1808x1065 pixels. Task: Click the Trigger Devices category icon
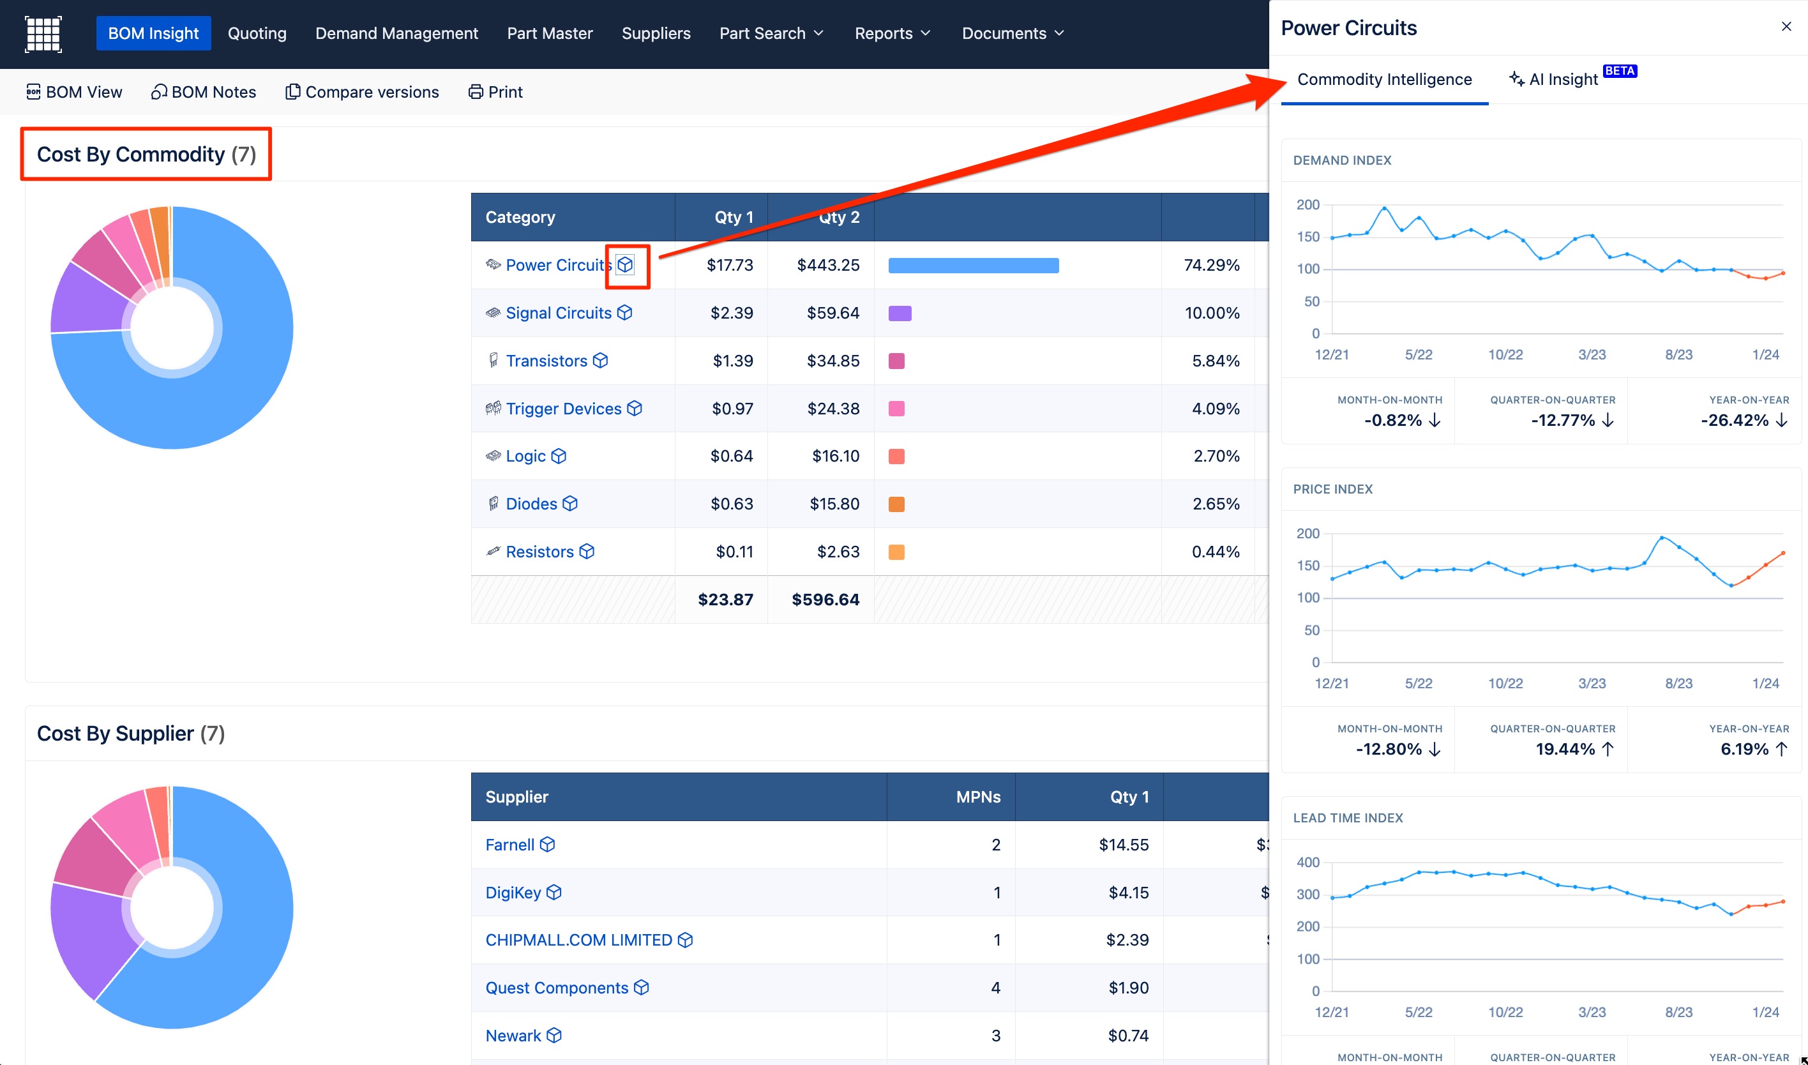[493, 409]
